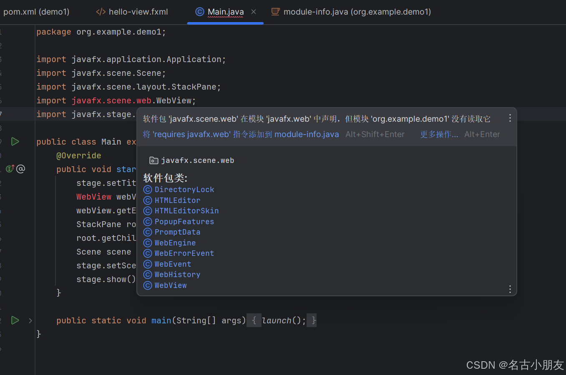Click the @ annotation gutter icon
This screenshot has height=375, width=566.
coord(21,168)
